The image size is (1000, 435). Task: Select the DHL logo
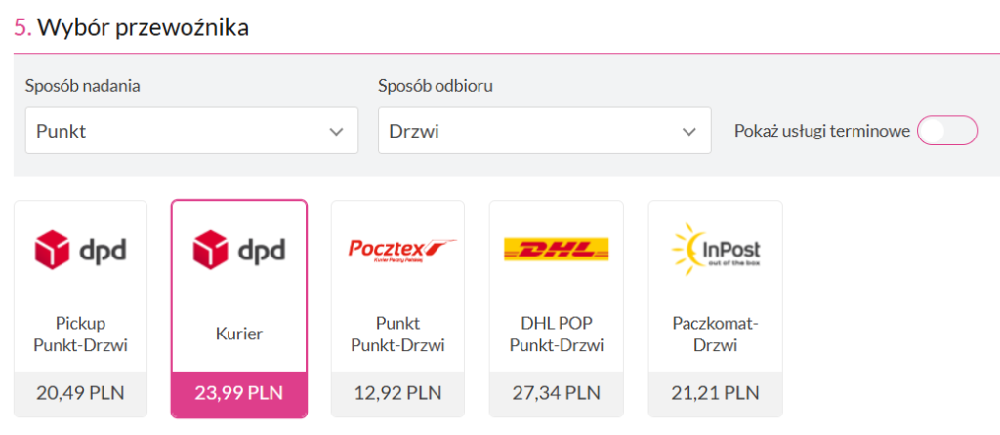(556, 249)
